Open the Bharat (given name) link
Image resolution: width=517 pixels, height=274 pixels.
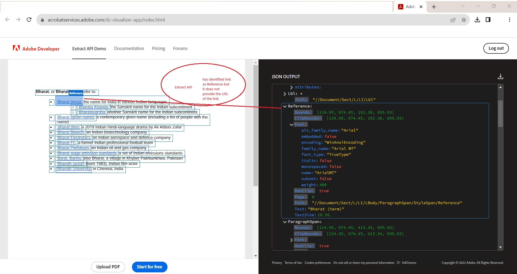(x=76, y=117)
